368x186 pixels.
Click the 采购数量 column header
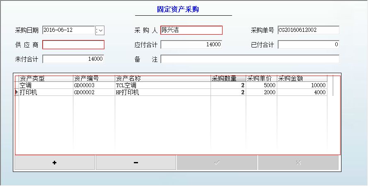[x=228, y=79]
